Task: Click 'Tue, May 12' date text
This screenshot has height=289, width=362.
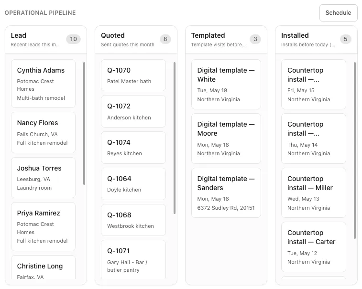Action: pos(302,253)
